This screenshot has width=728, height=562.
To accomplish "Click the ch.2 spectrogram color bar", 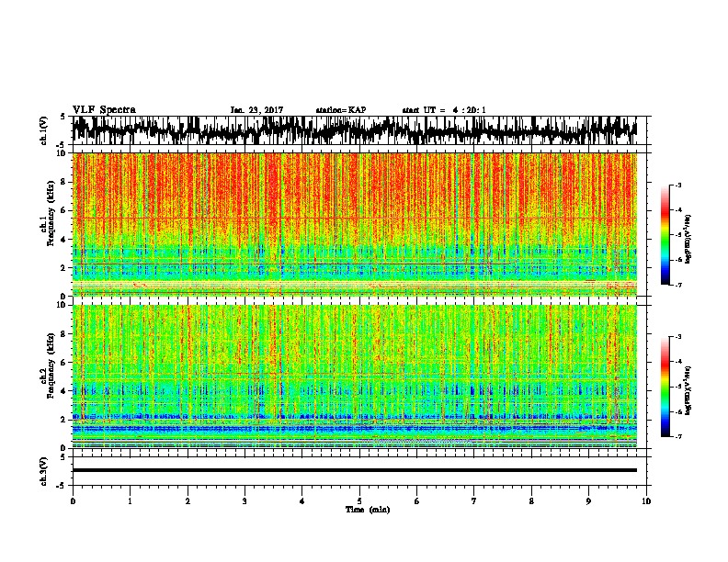I will [665, 387].
